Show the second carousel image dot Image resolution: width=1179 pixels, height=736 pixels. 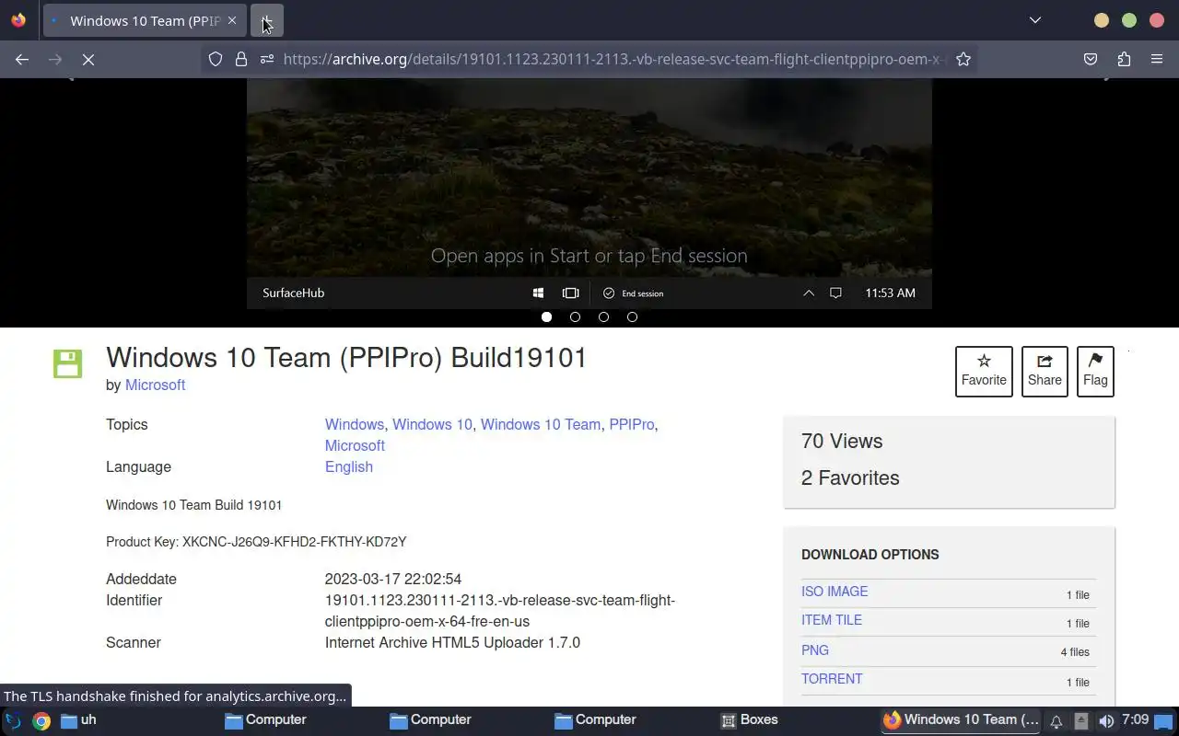[x=575, y=316]
